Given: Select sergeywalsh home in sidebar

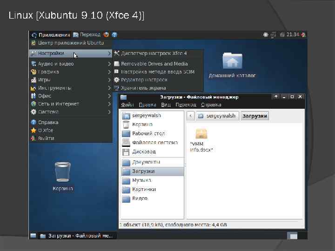Looking at the screenshot, I should coord(152,116).
